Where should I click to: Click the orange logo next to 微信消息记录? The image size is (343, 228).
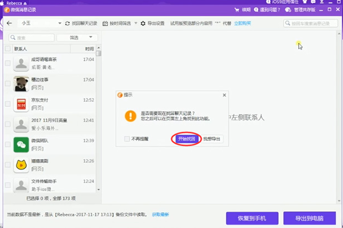click(7, 10)
